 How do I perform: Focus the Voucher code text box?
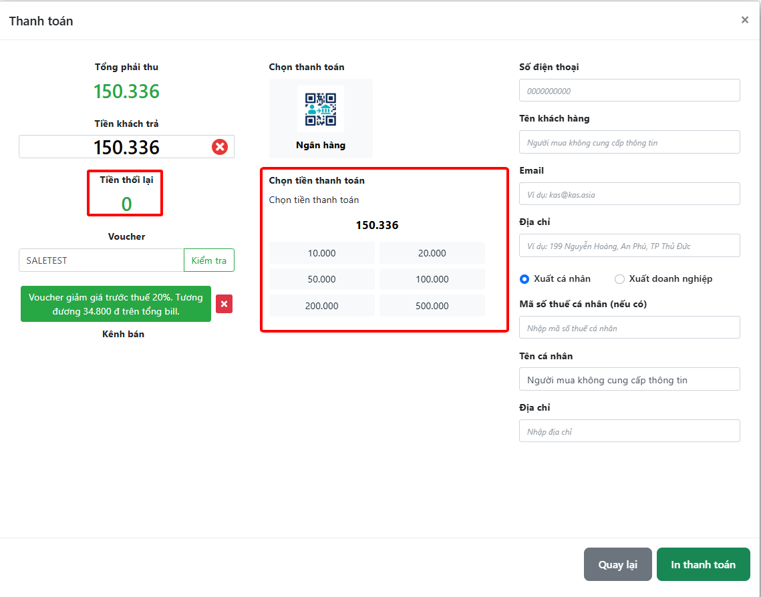point(102,260)
